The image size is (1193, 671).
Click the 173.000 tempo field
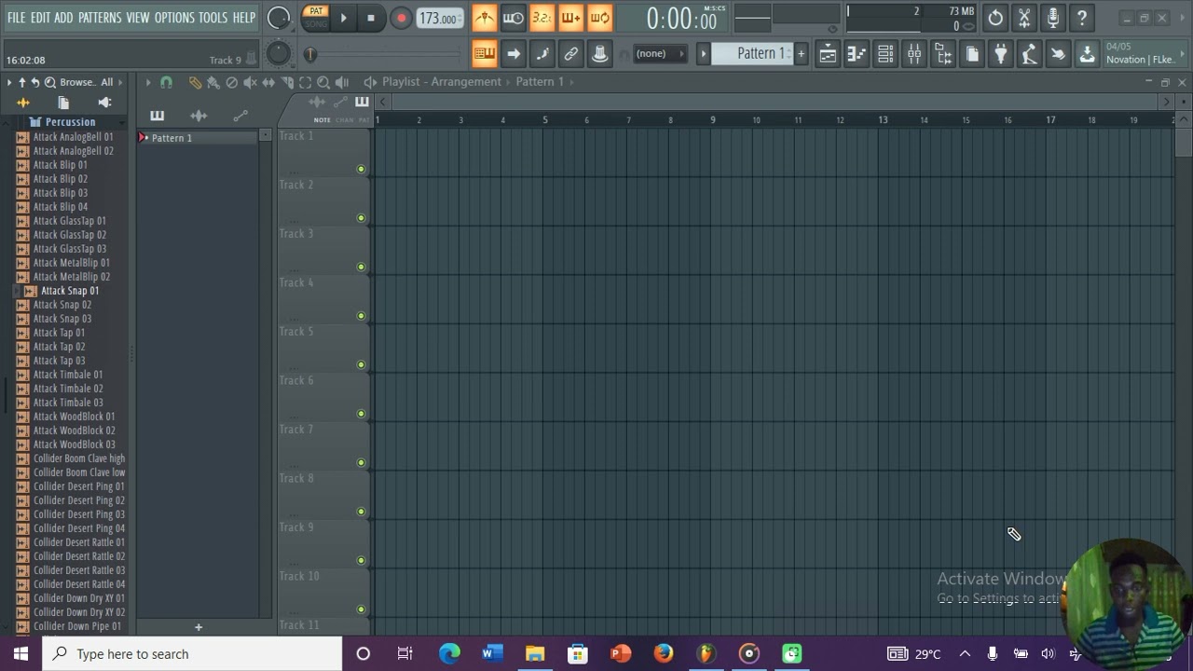439,18
